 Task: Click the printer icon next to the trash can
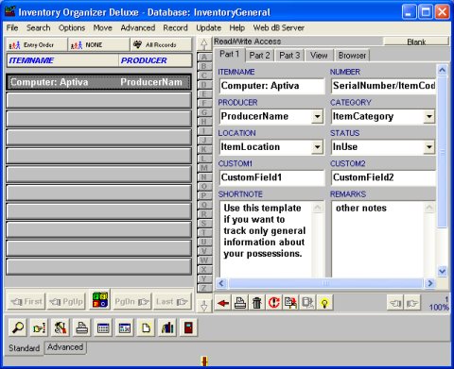click(240, 303)
